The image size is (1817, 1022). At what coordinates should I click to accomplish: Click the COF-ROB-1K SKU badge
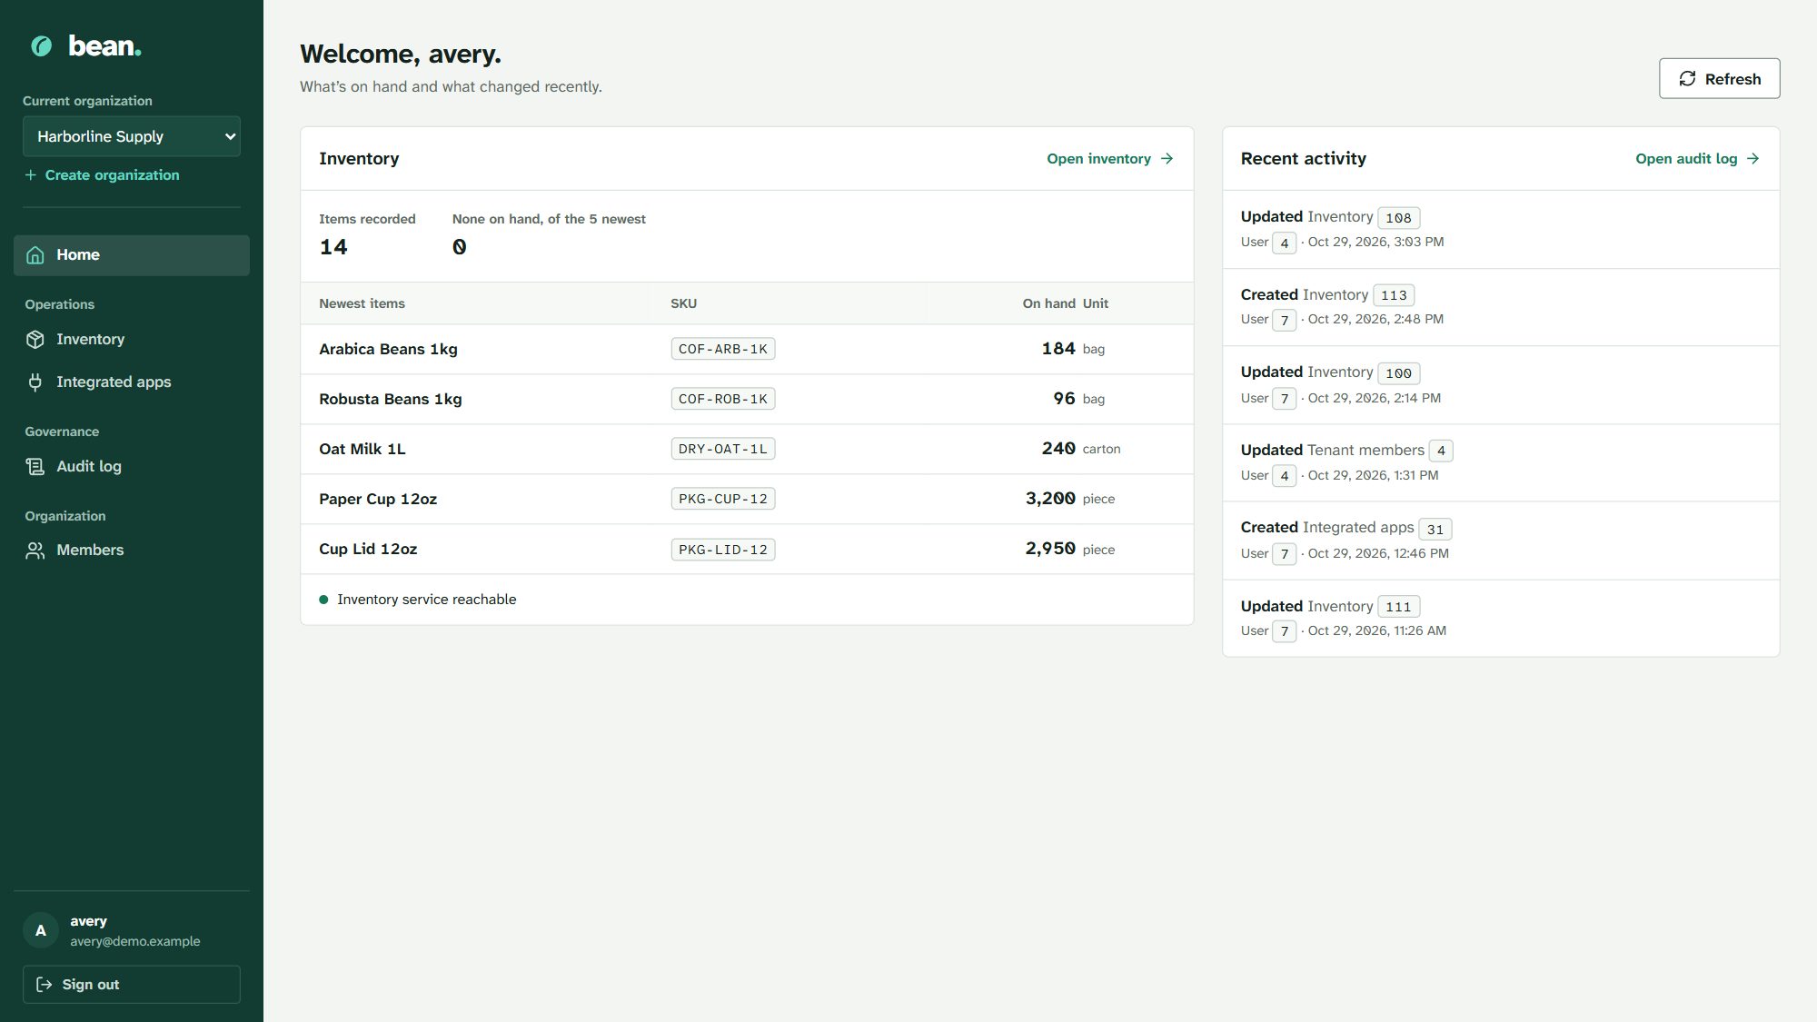click(x=723, y=400)
